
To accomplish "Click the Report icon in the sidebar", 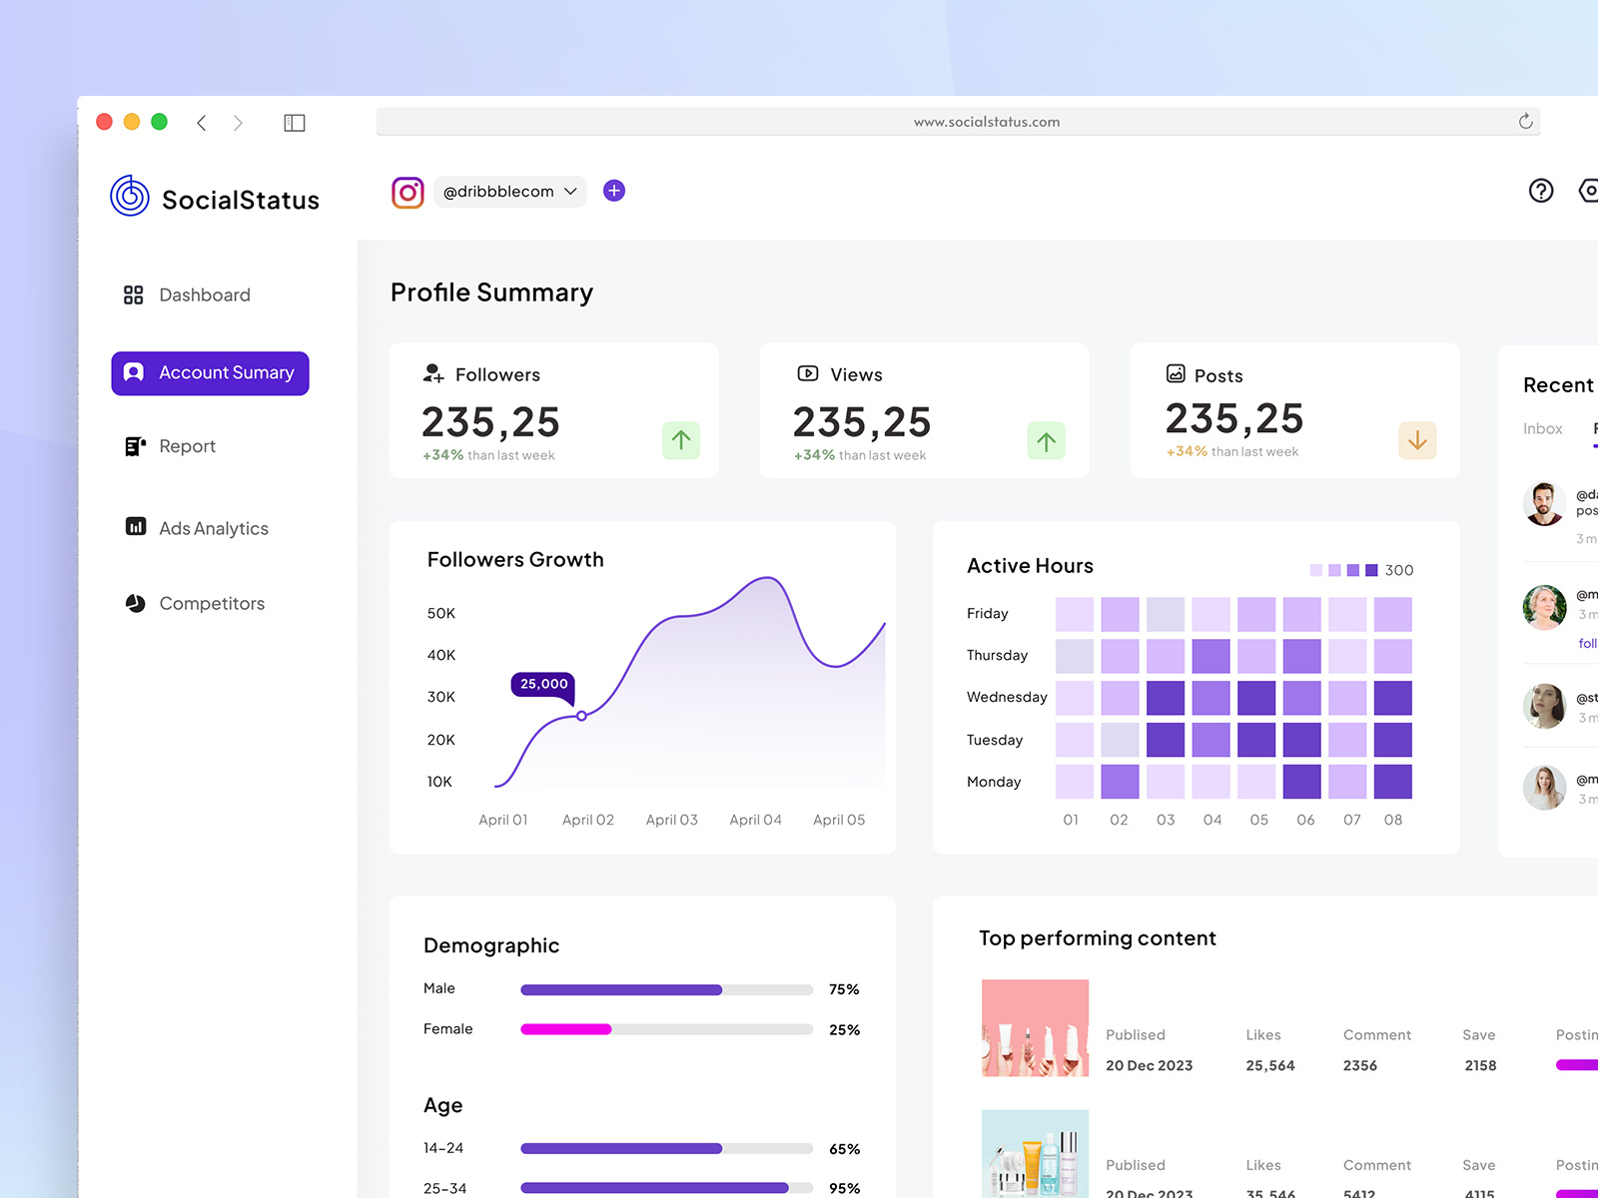I will (x=135, y=446).
